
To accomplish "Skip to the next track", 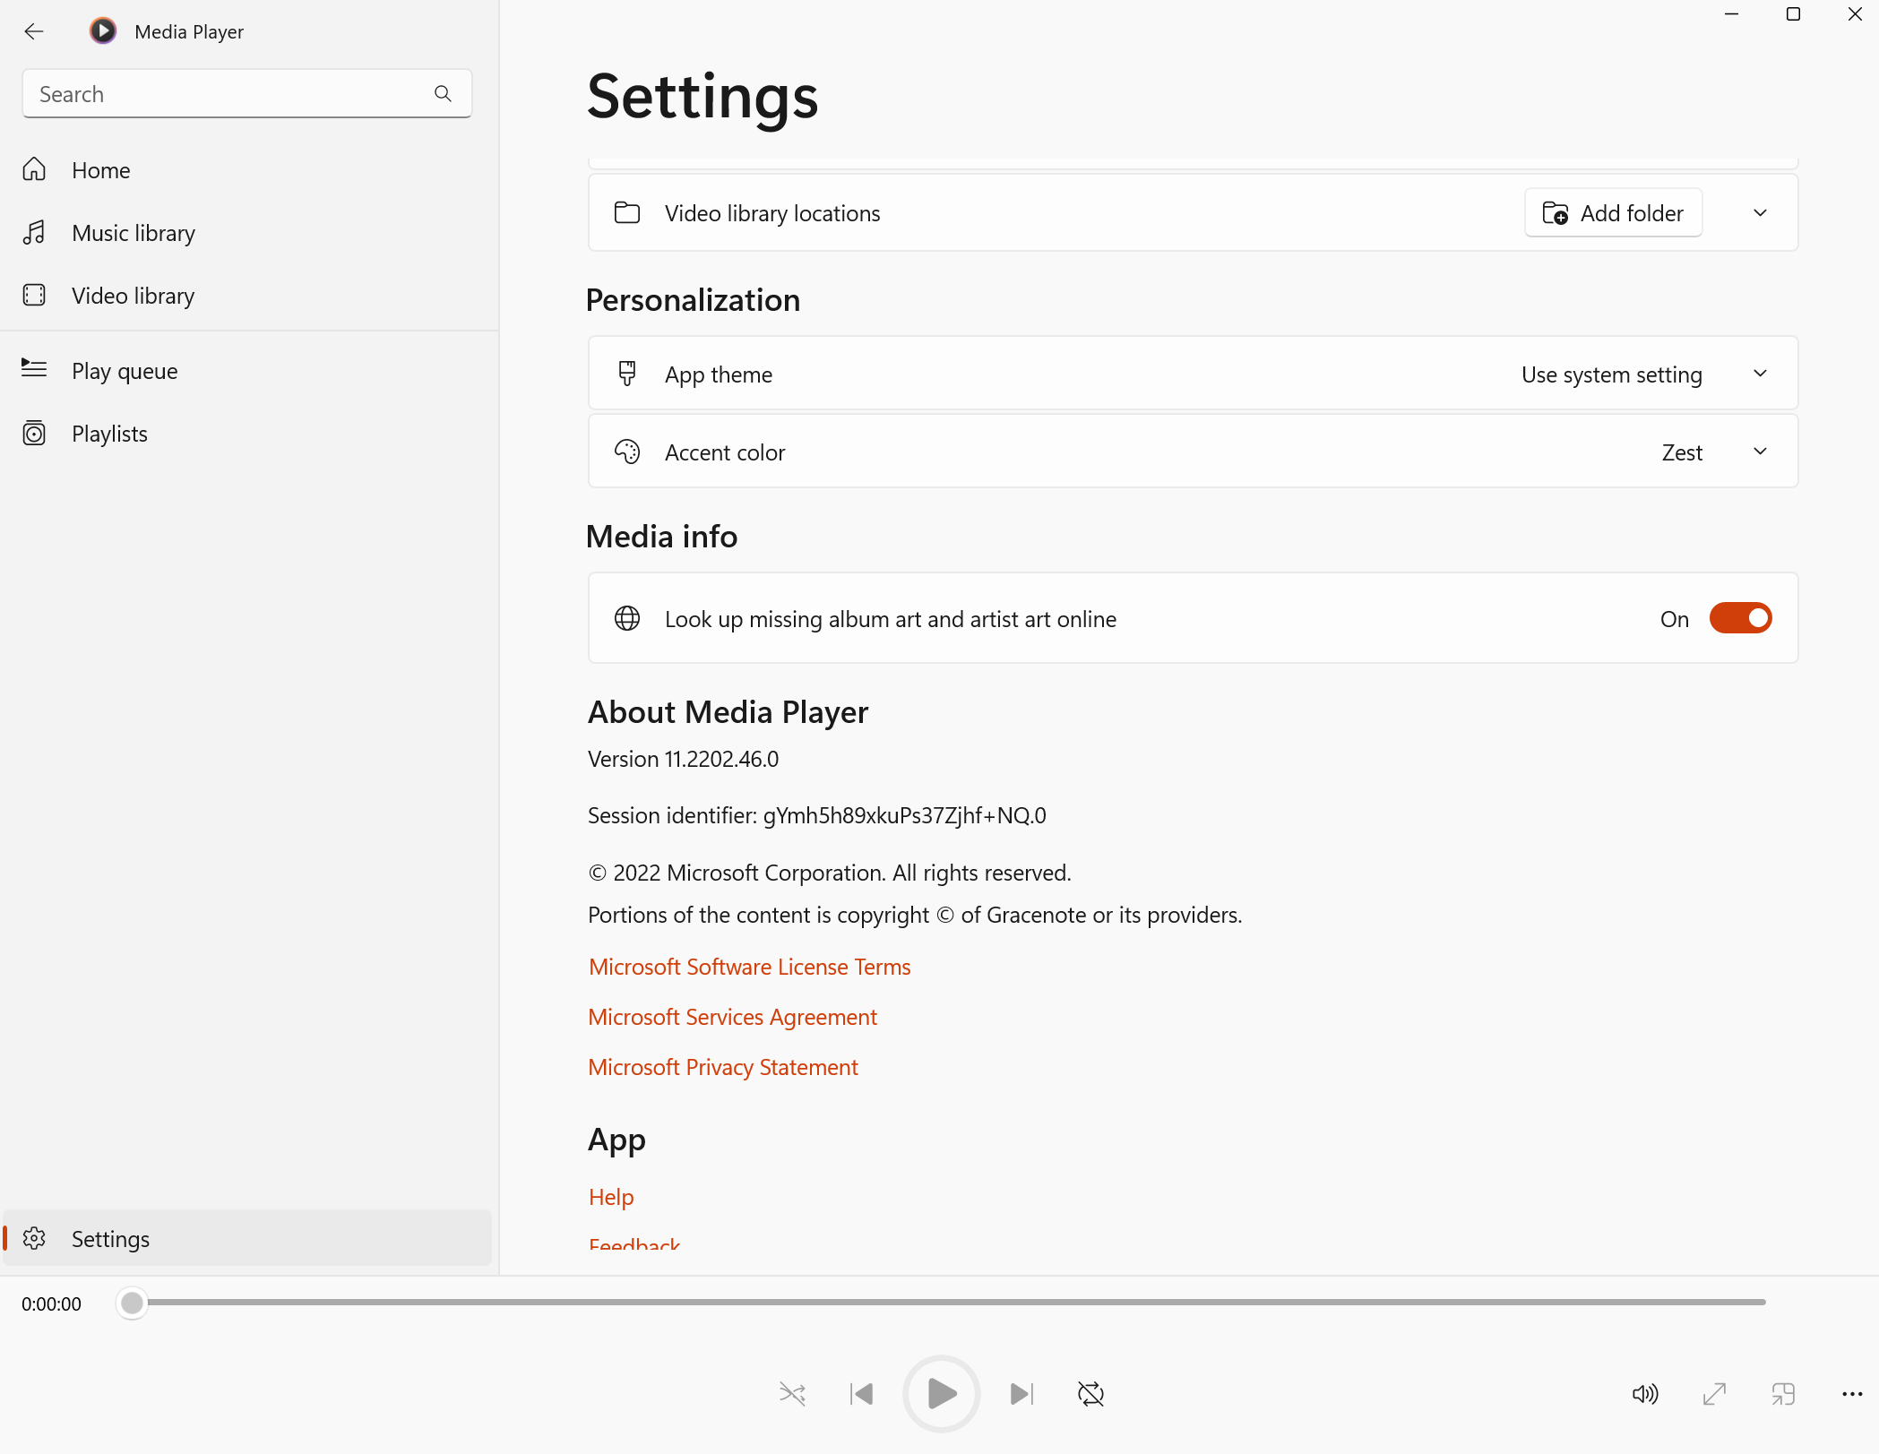I will [1021, 1394].
